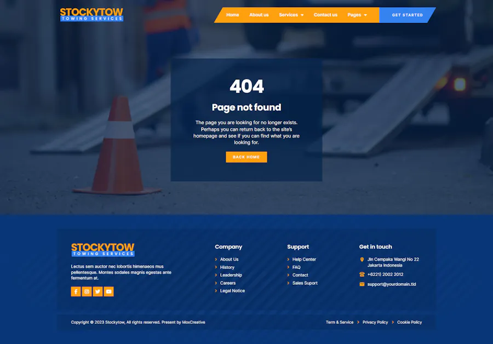The width and height of the screenshot is (493, 344).
Task: Open the Twitter social icon in footer
Action: 98,291
